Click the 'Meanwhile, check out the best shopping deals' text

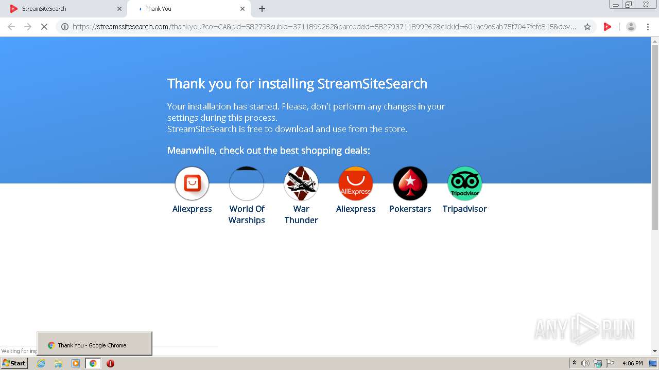pos(268,151)
